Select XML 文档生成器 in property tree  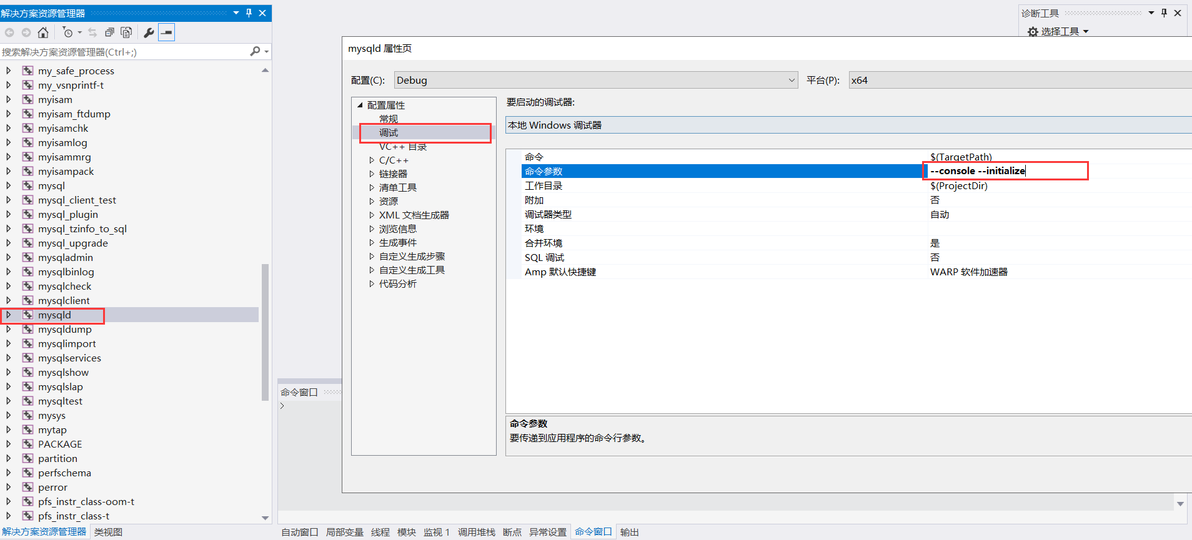click(414, 215)
